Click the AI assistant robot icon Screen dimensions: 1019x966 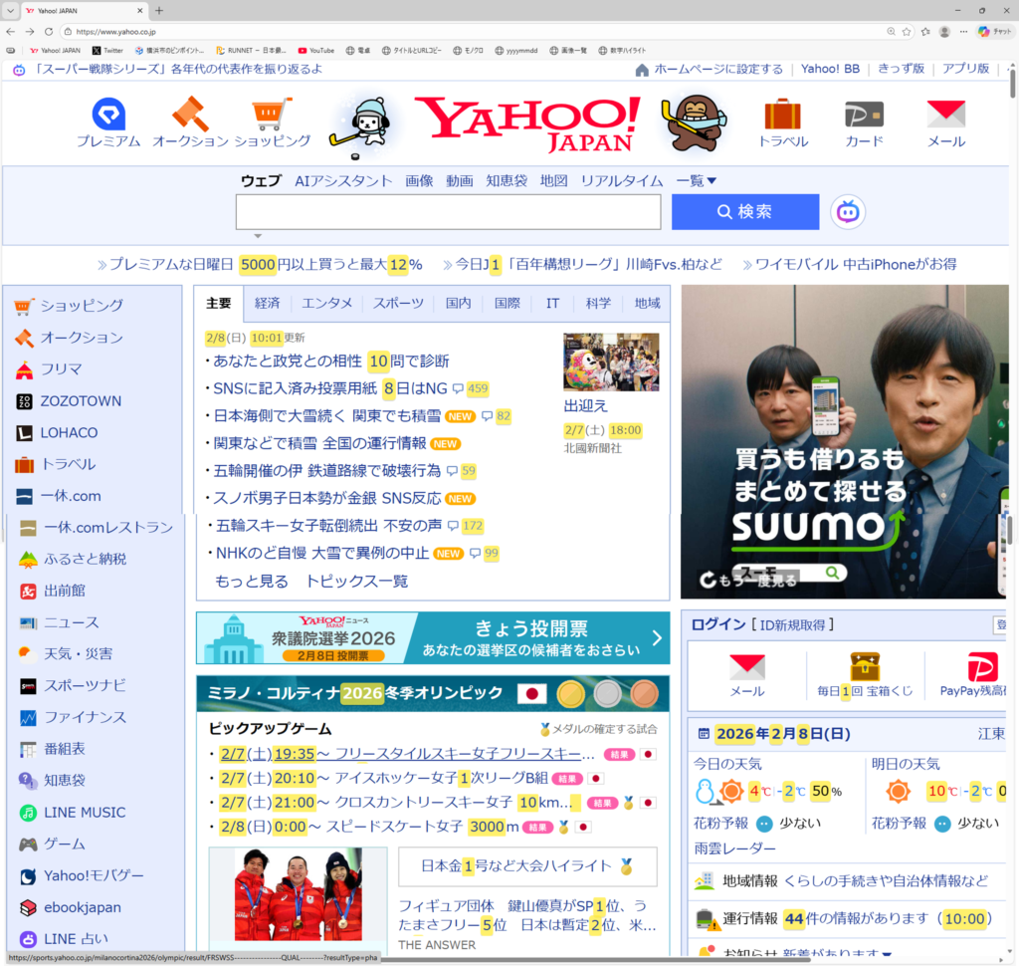pyautogui.click(x=848, y=212)
